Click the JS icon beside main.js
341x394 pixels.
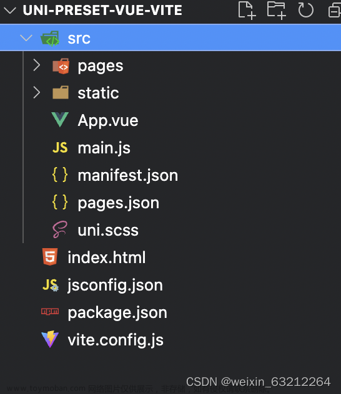(60, 148)
